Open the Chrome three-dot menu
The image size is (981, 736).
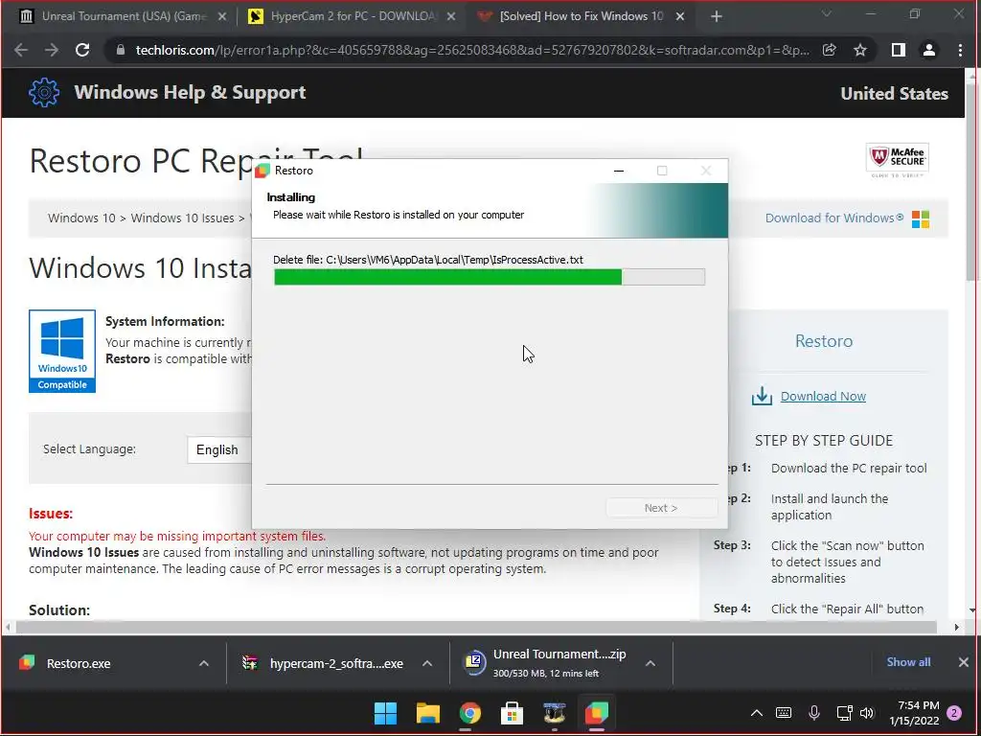[960, 50]
